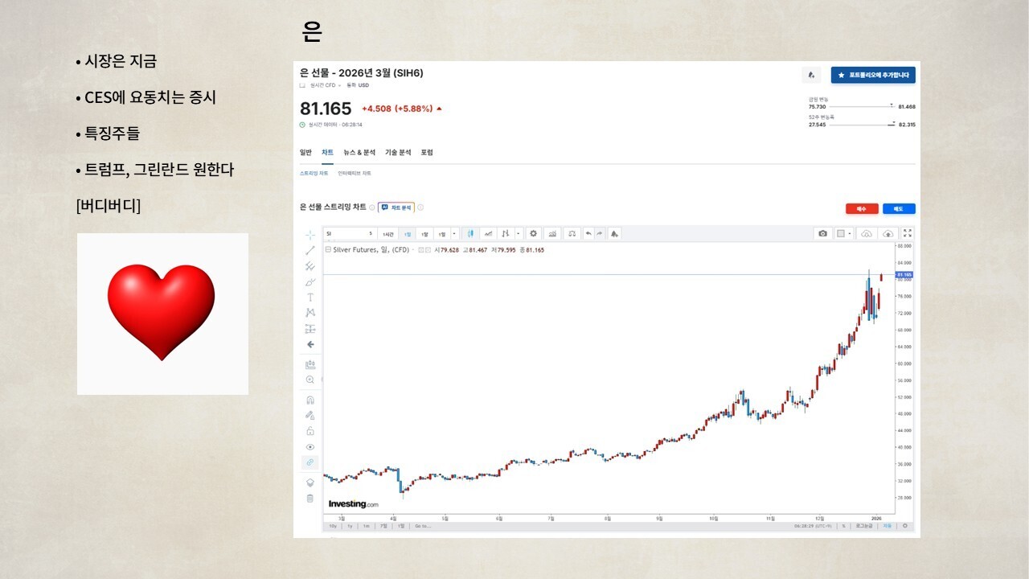Toggle the magnet mode

tap(310, 400)
